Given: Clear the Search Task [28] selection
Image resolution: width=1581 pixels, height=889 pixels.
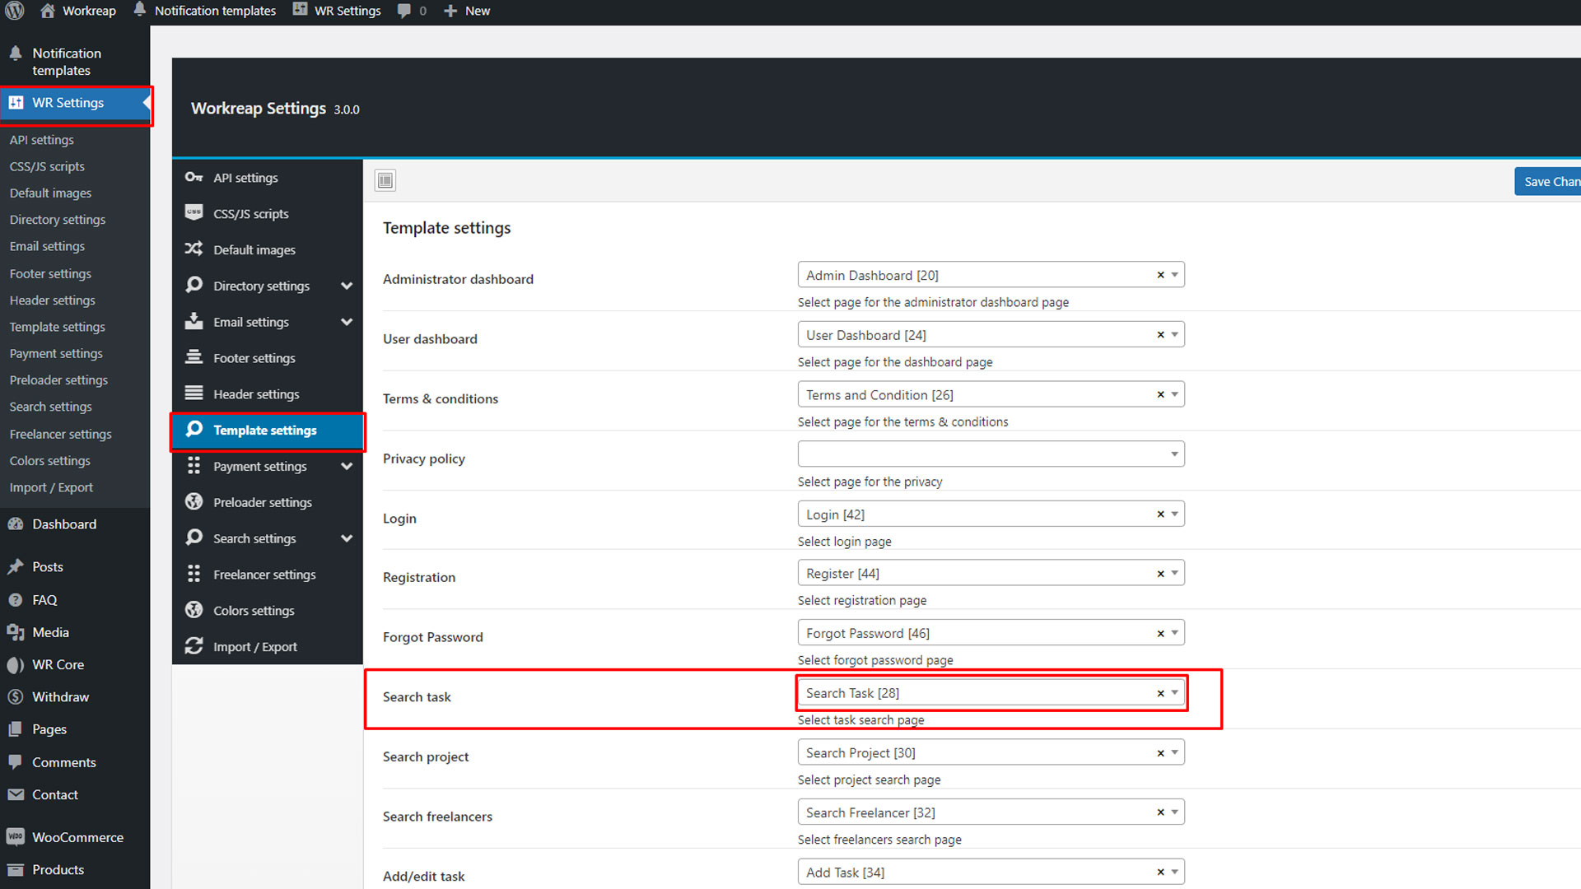Looking at the screenshot, I should point(1160,693).
